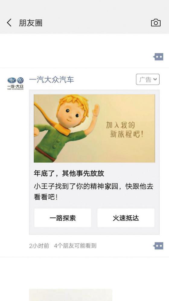This screenshot has width=169, height=301.
Task: Tap the 4个朋友可能看到 label
Action: (75, 246)
